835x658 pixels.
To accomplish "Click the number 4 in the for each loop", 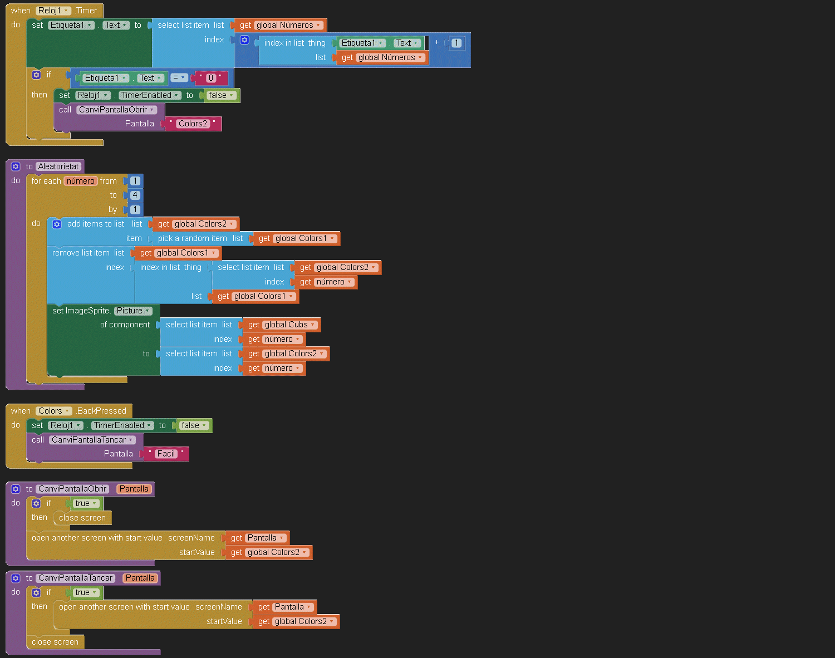I will (x=135, y=195).
